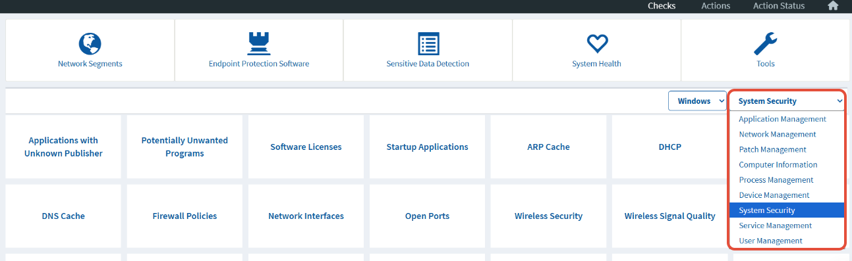Click the Potentially Unwanted Programs tile
Screen dimensions: 852x261
tap(185, 147)
